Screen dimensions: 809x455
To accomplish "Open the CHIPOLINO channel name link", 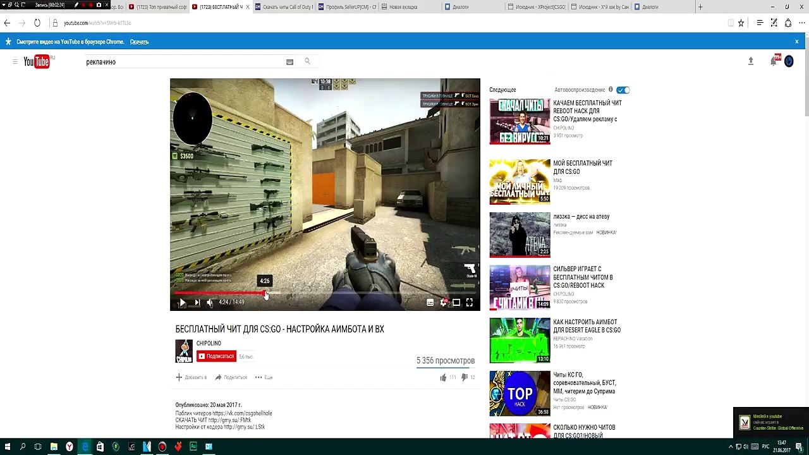I will pos(209,343).
